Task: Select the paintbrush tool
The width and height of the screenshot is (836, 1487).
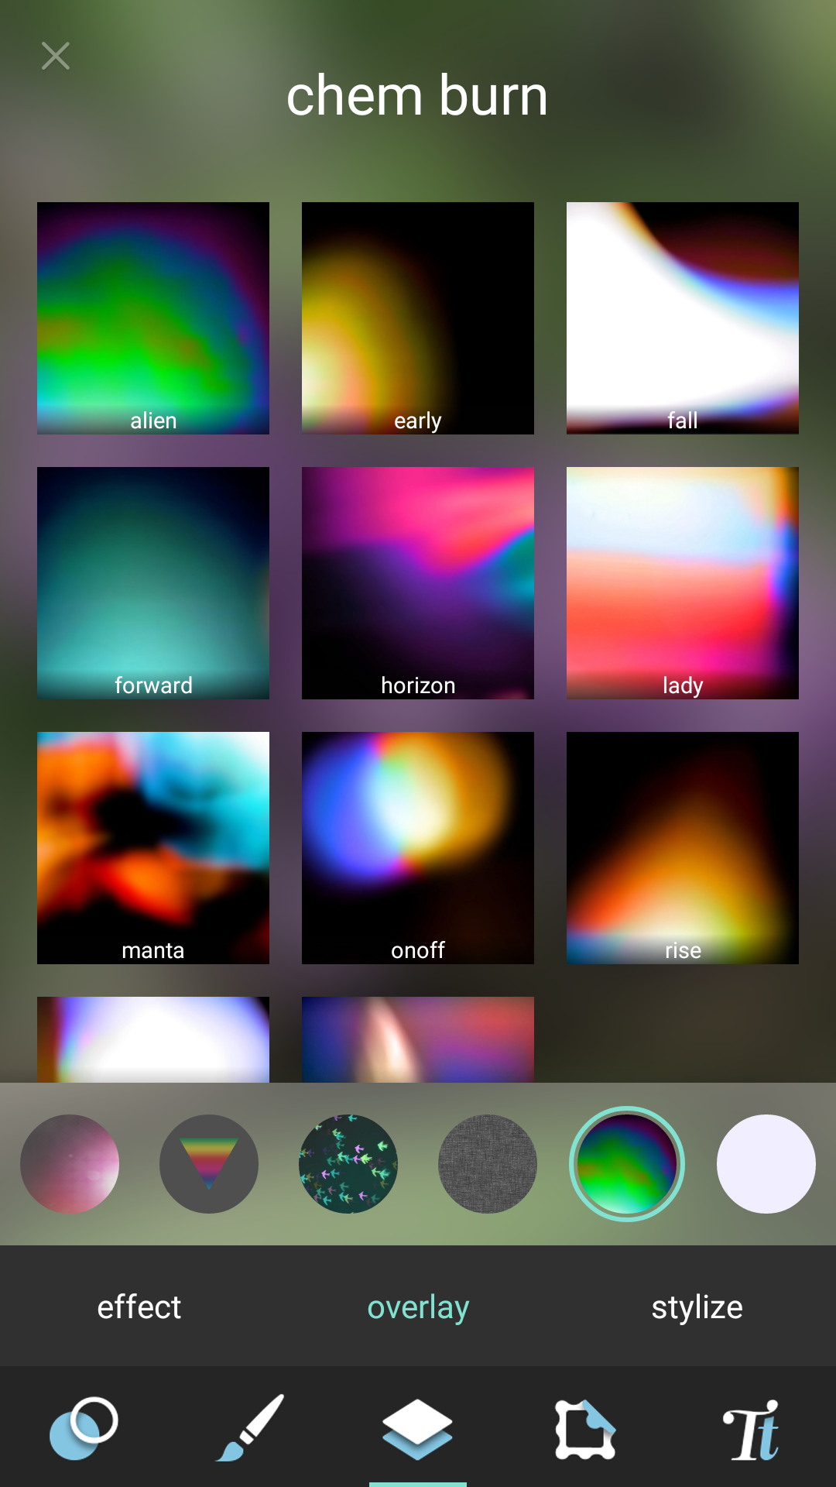Action: click(x=251, y=1428)
